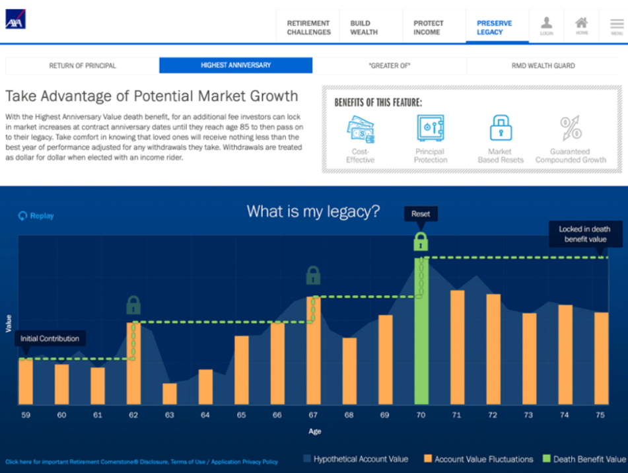The height and width of the screenshot is (473, 628).
Task: Replay the legacy chart animation
Action: tap(36, 216)
